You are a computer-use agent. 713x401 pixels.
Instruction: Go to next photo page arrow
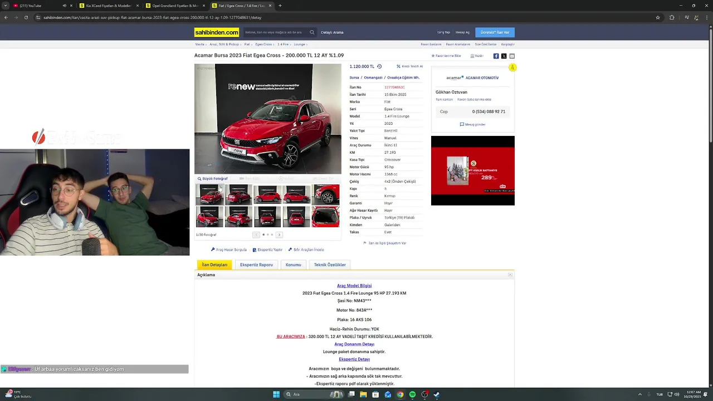[x=279, y=234]
